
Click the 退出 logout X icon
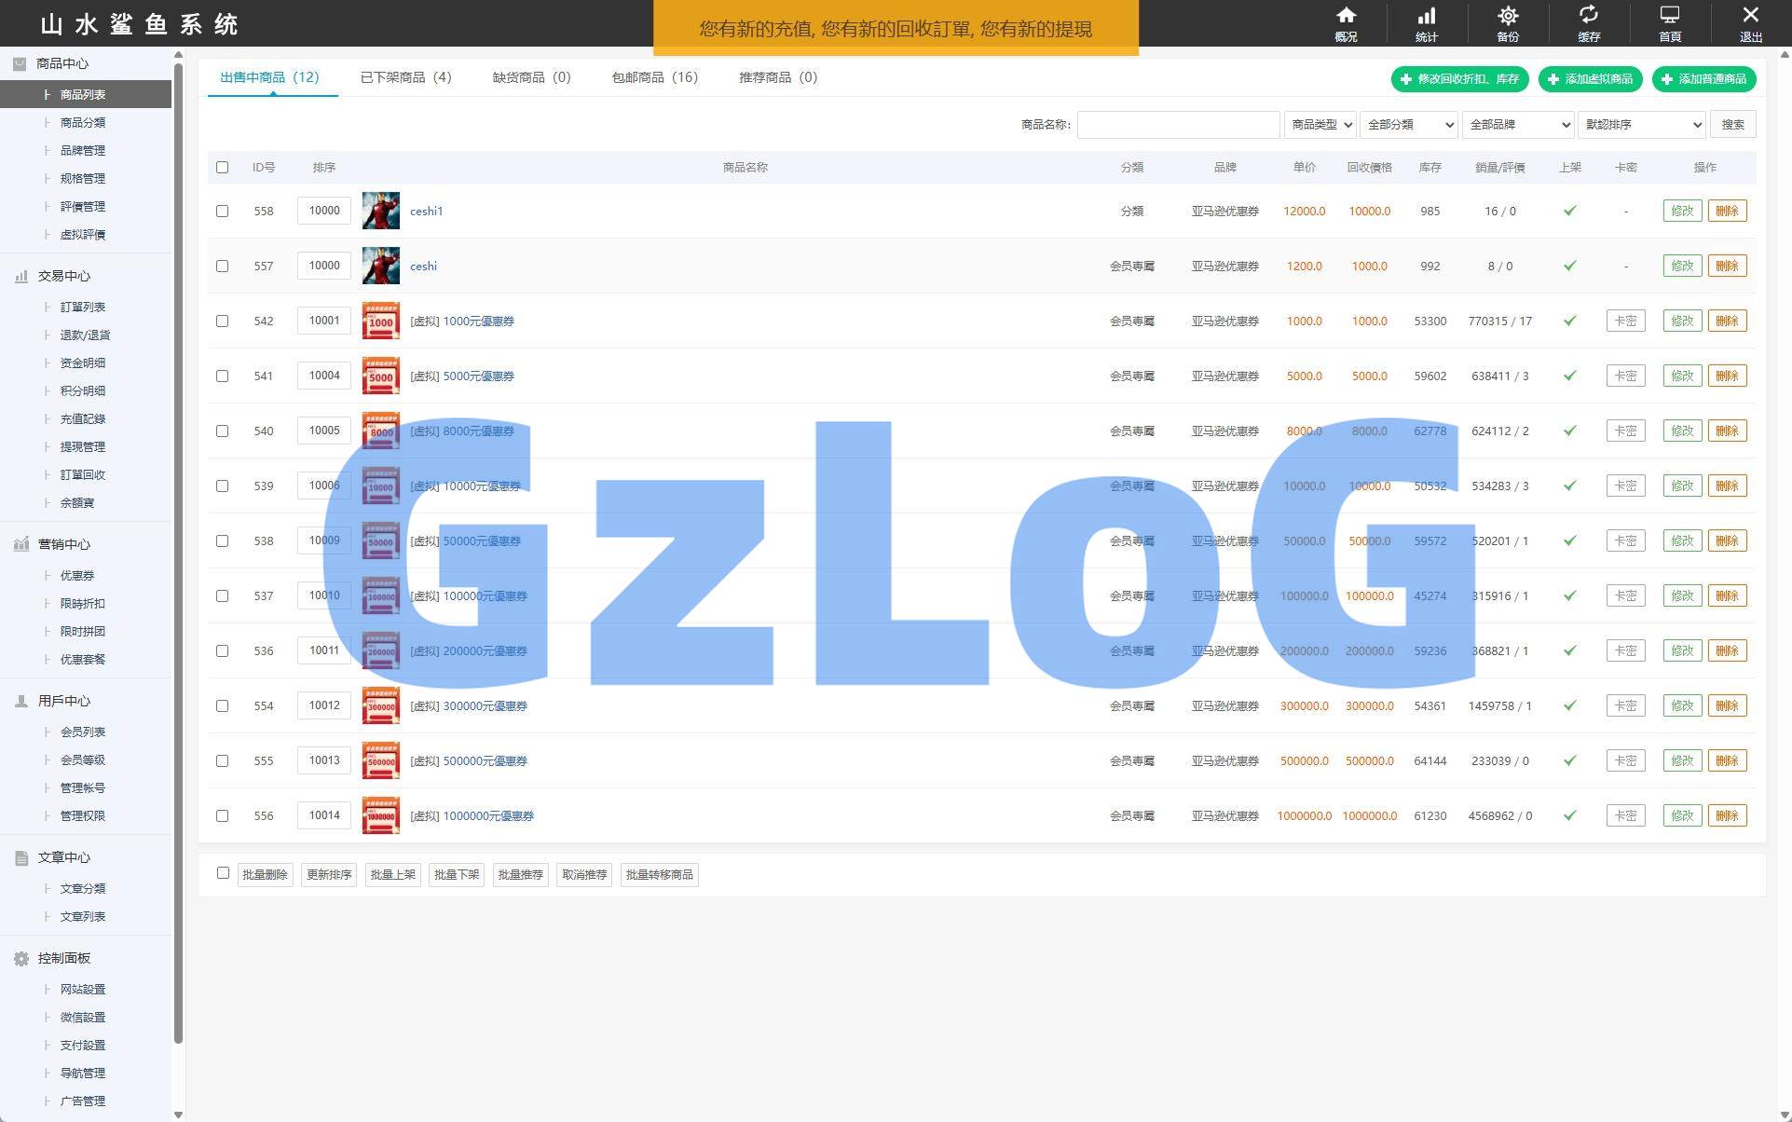coord(1750,16)
